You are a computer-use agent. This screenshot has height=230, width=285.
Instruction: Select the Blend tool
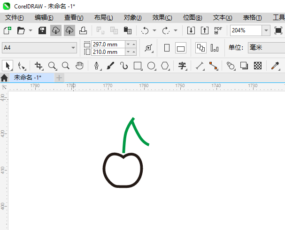tap(231, 66)
